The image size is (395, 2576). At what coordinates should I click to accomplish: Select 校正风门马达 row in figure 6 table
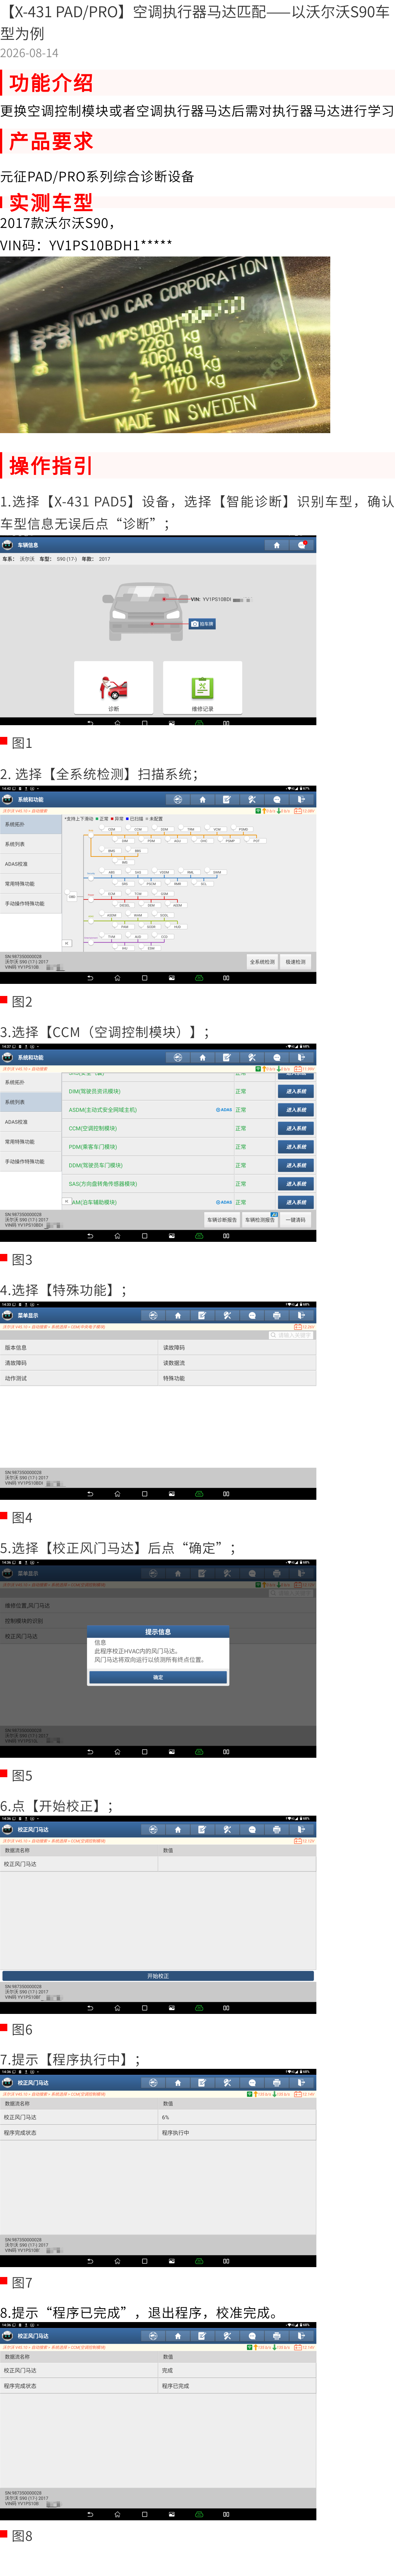click(158, 1864)
